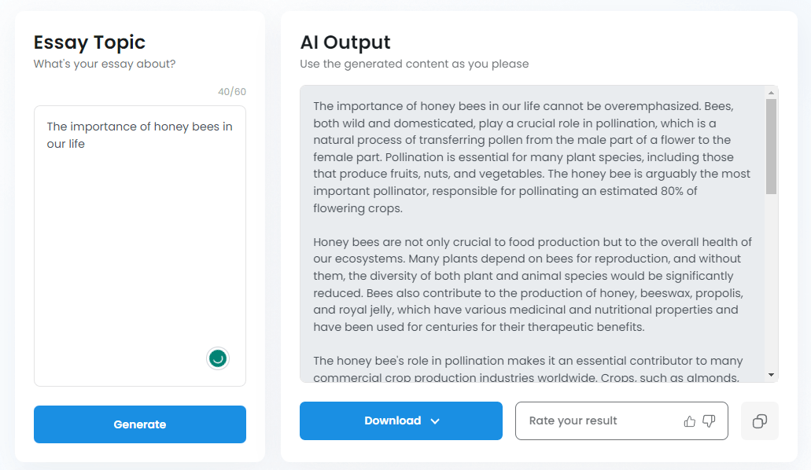Click the output scrollbar's down arrow

[x=772, y=375]
